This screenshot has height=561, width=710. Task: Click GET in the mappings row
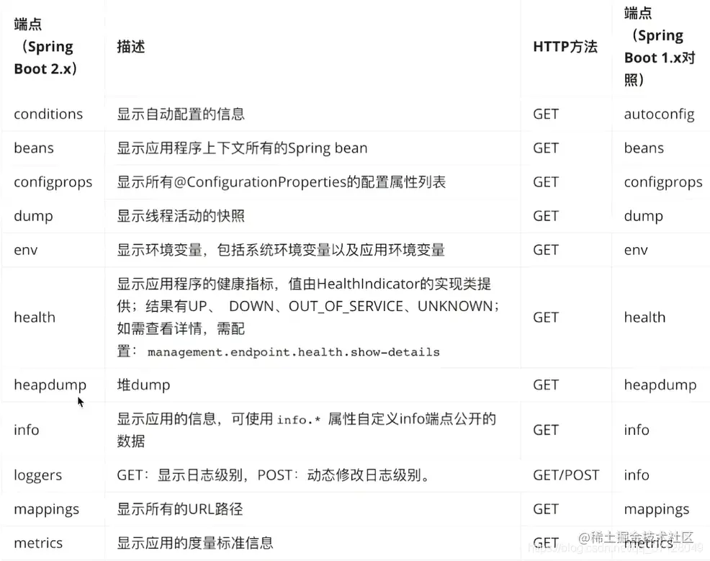546,509
